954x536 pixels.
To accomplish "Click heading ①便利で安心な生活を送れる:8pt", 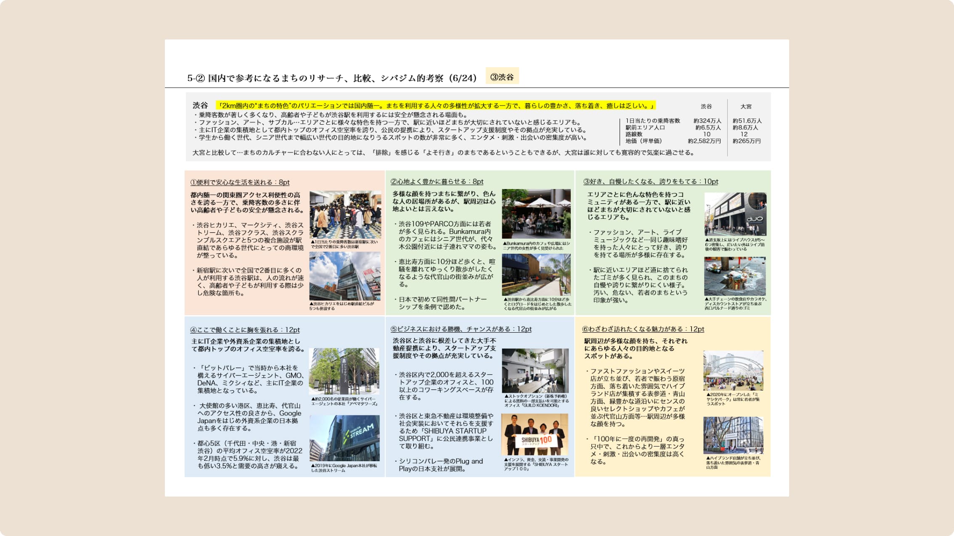I will click(240, 182).
